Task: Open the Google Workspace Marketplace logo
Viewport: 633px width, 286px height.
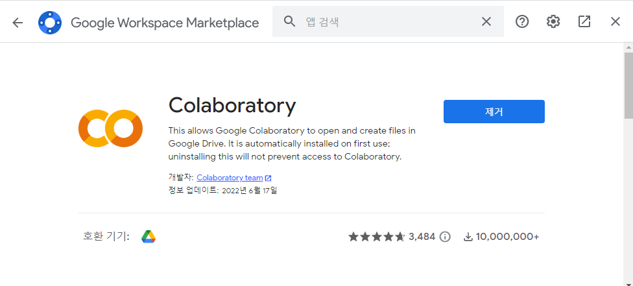Action: click(x=50, y=23)
